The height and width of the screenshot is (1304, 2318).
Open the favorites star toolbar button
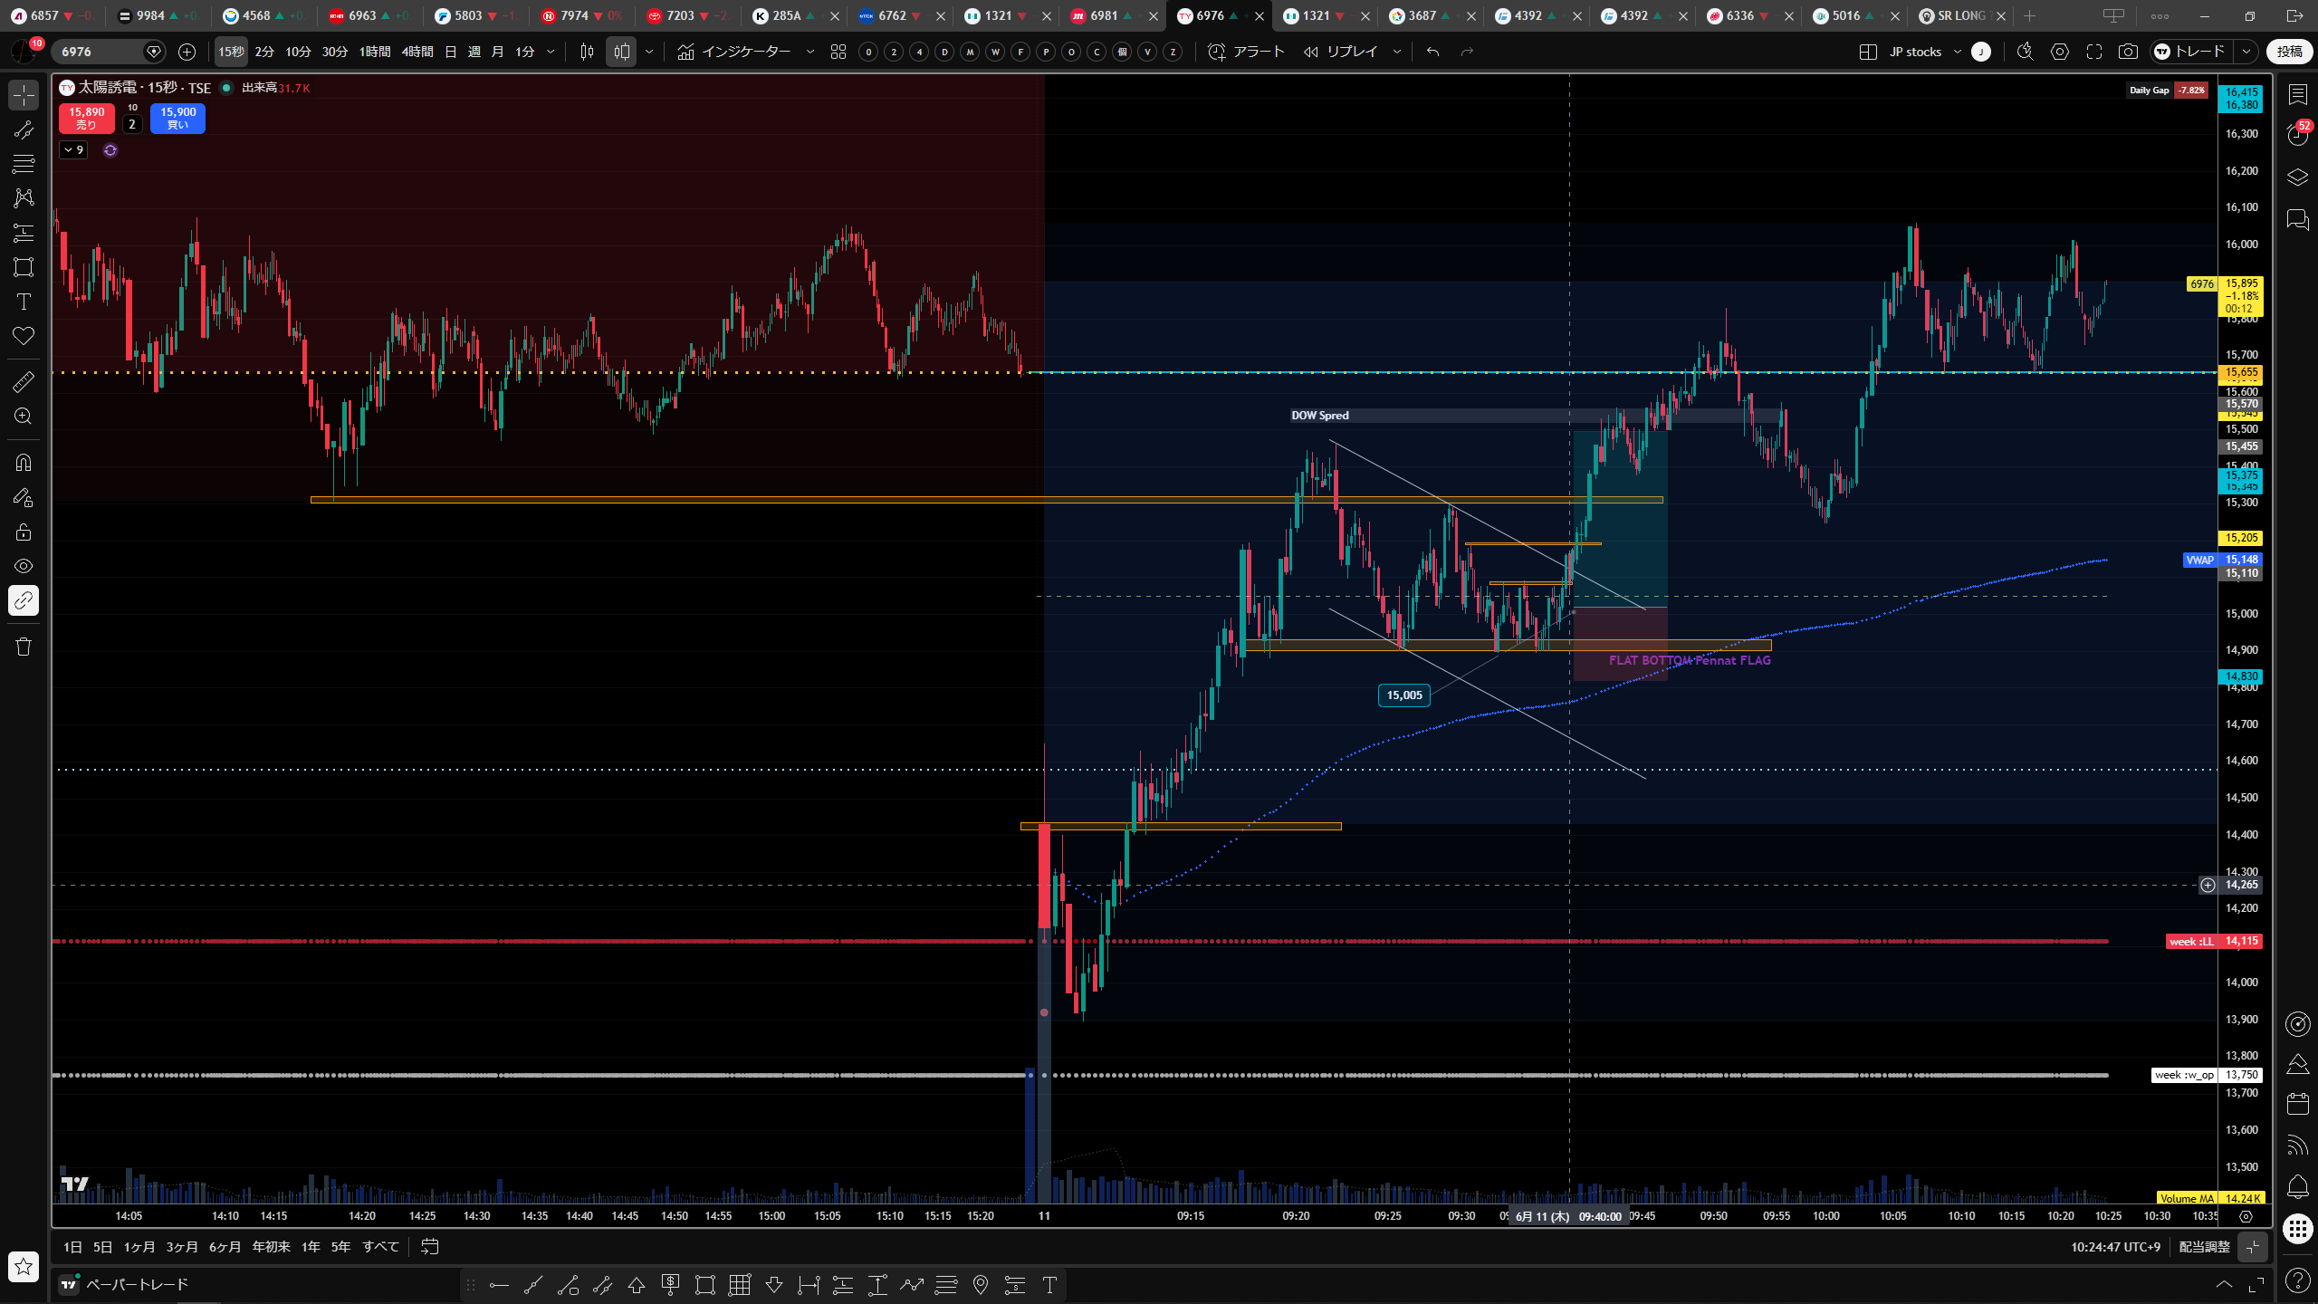point(24,1266)
